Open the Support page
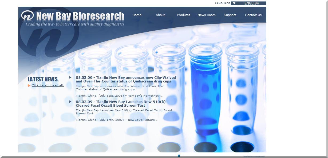 click(x=230, y=15)
